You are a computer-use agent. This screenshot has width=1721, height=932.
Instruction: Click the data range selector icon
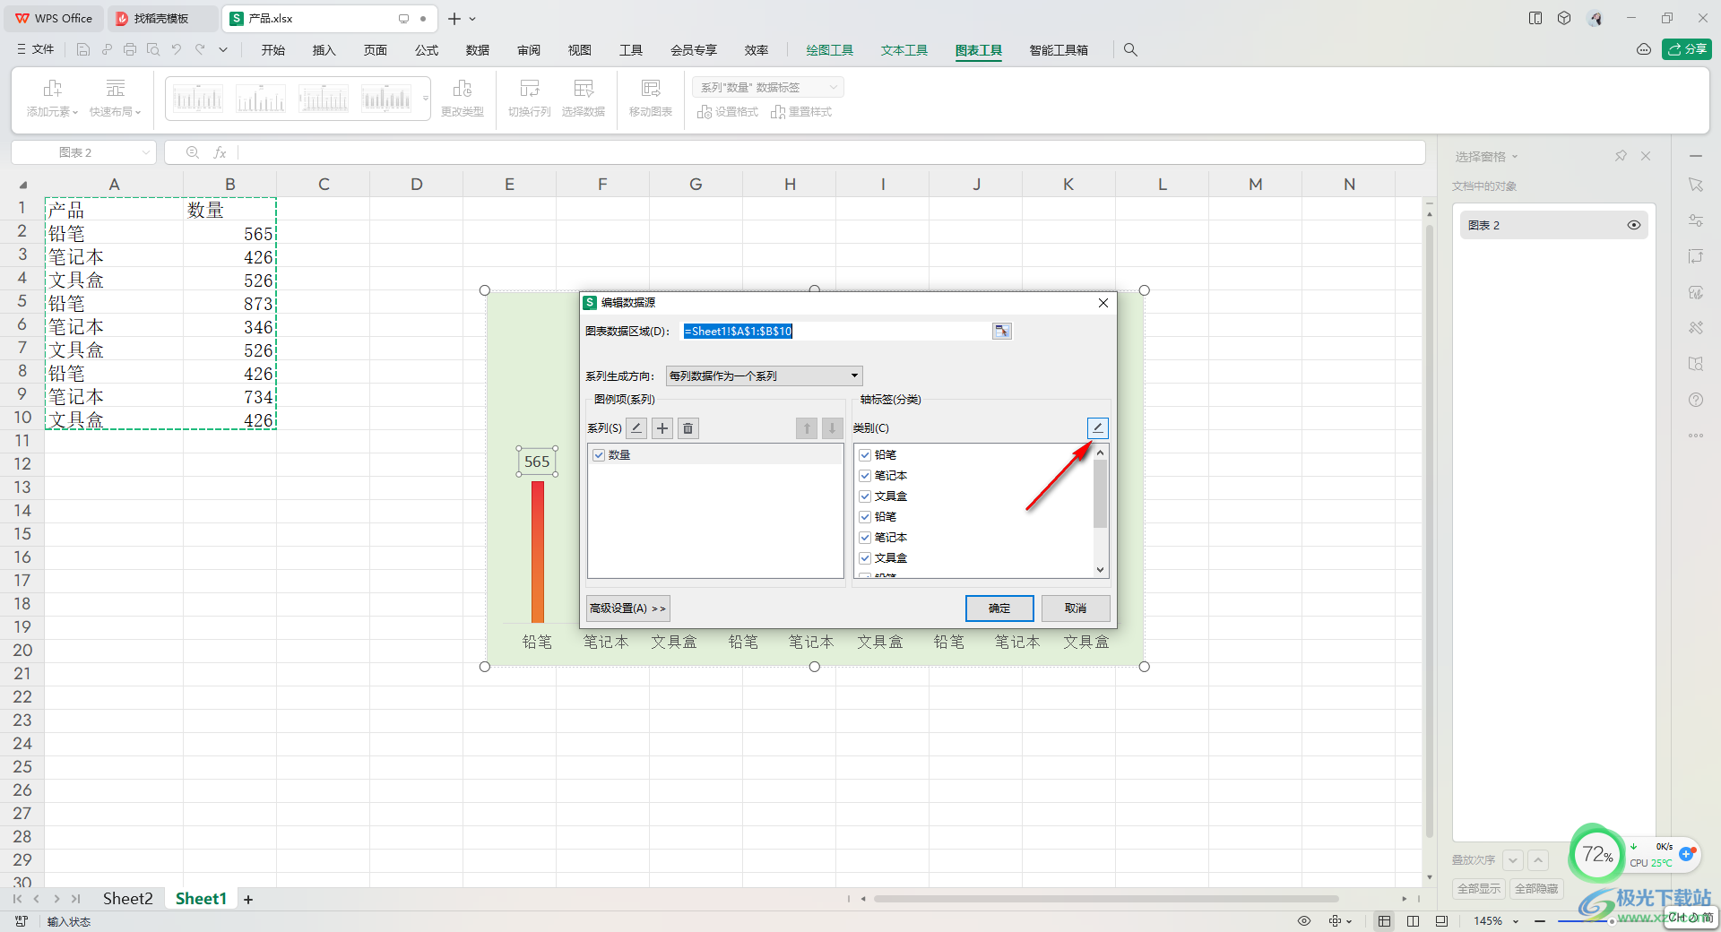pos(1002,332)
